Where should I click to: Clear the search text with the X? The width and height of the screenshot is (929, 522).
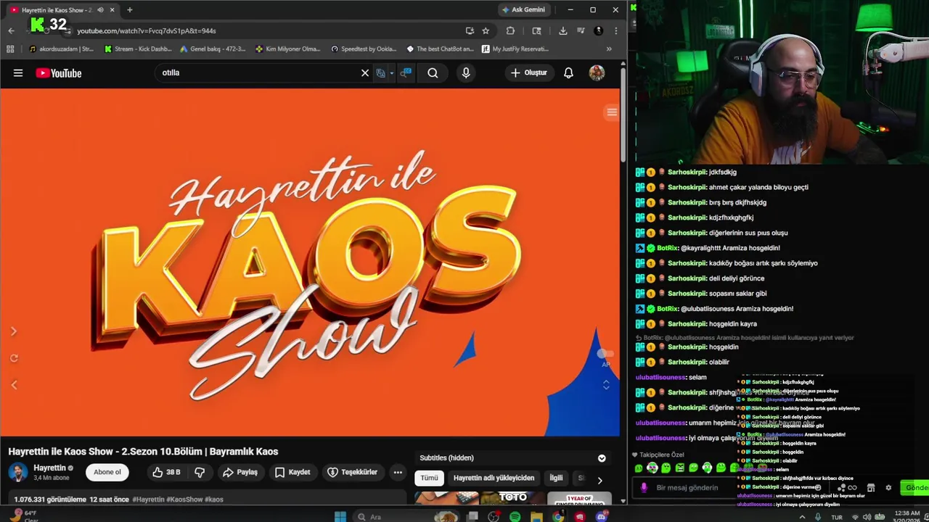click(x=365, y=72)
